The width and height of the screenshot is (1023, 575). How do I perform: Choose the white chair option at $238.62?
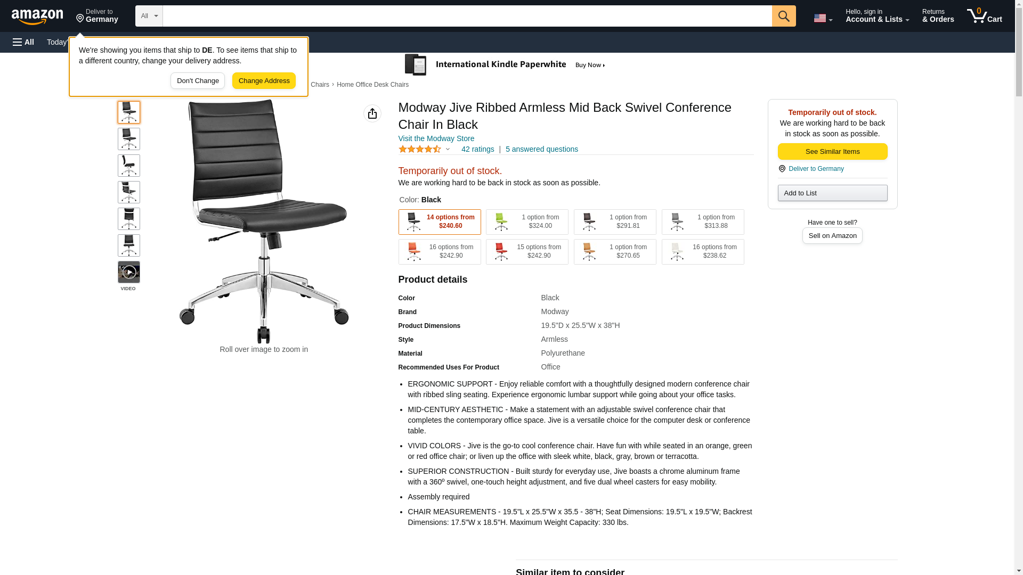pyautogui.click(x=702, y=252)
